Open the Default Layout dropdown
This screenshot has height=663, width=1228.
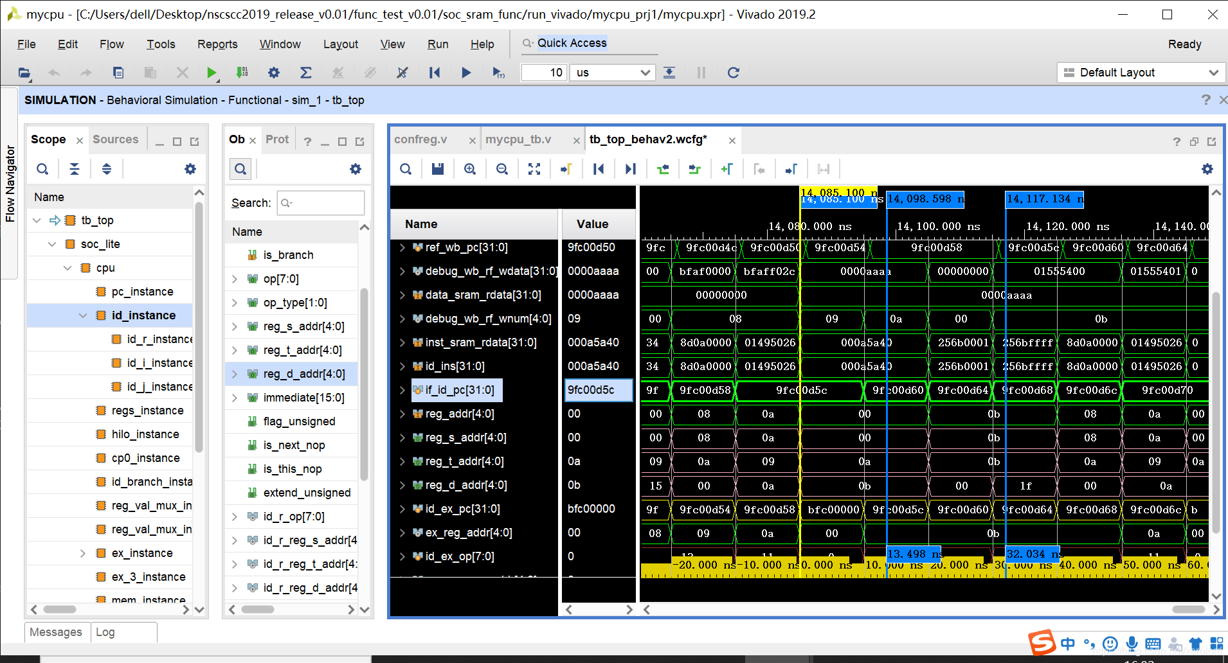click(1140, 73)
